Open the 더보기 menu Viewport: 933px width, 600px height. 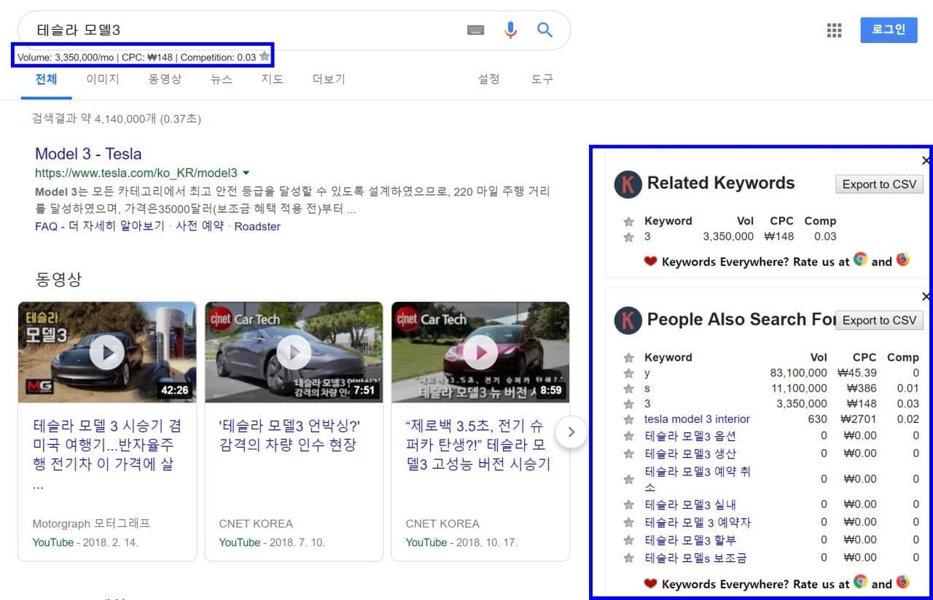[329, 79]
